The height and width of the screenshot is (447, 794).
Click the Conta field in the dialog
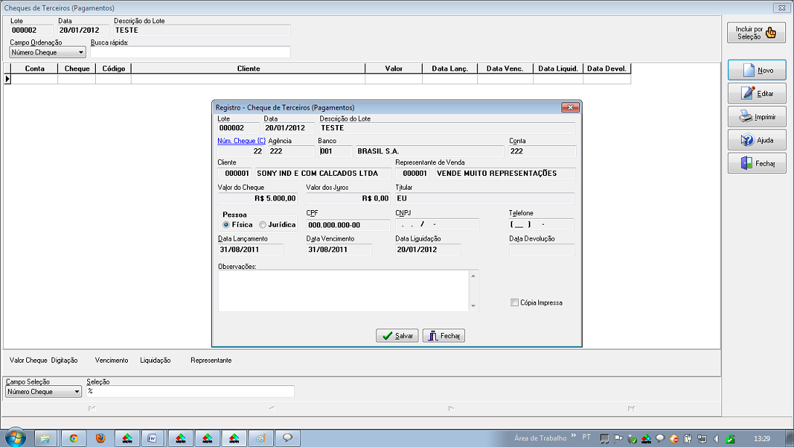(x=543, y=151)
